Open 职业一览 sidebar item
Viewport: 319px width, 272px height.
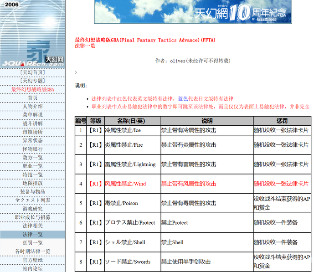coord(32,166)
